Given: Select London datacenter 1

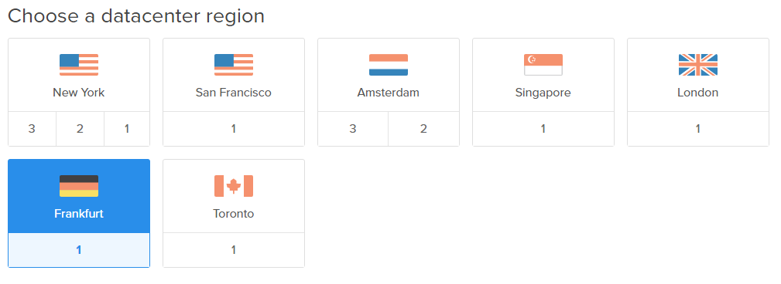Looking at the screenshot, I should pyautogui.click(x=698, y=129).
